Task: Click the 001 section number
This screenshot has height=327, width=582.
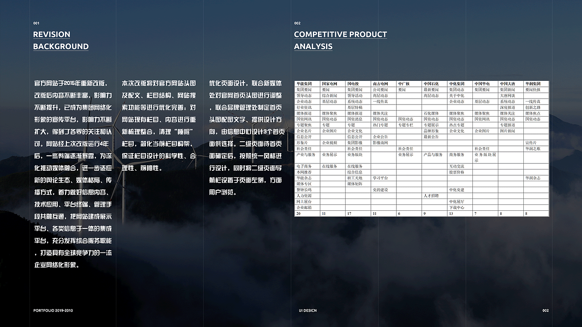Action: (36, 23)
